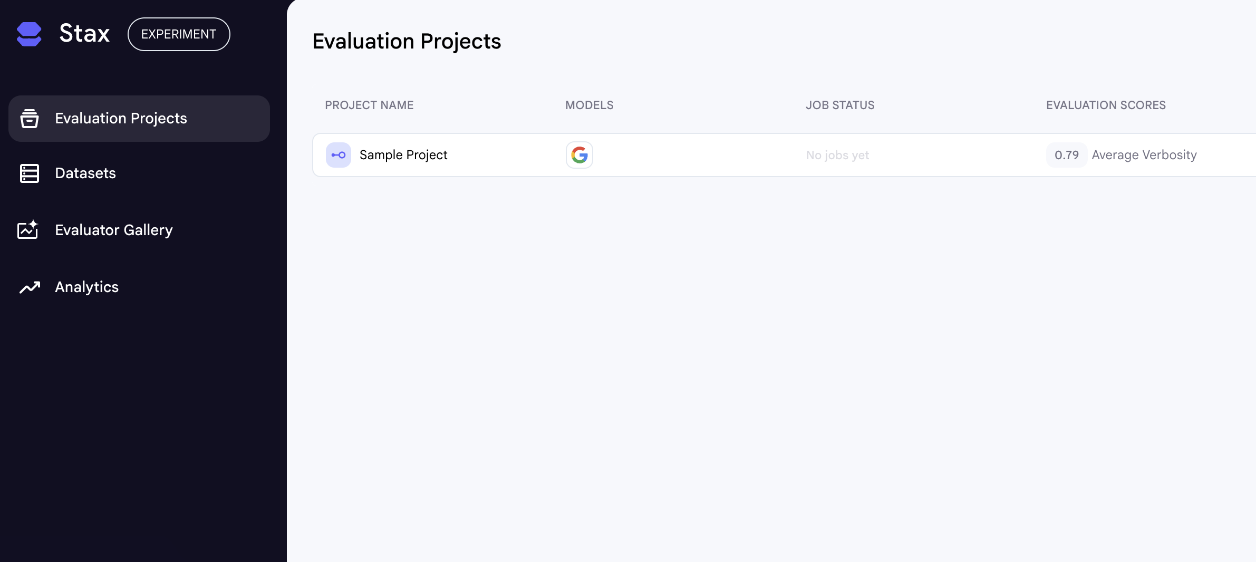Click the PROJECT NAME column header
Screen dimensions: 1256x562
369,105
